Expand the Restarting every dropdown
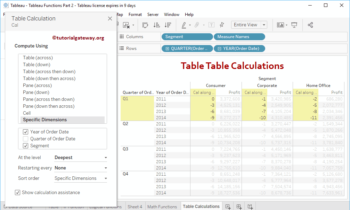 (80, 168)
